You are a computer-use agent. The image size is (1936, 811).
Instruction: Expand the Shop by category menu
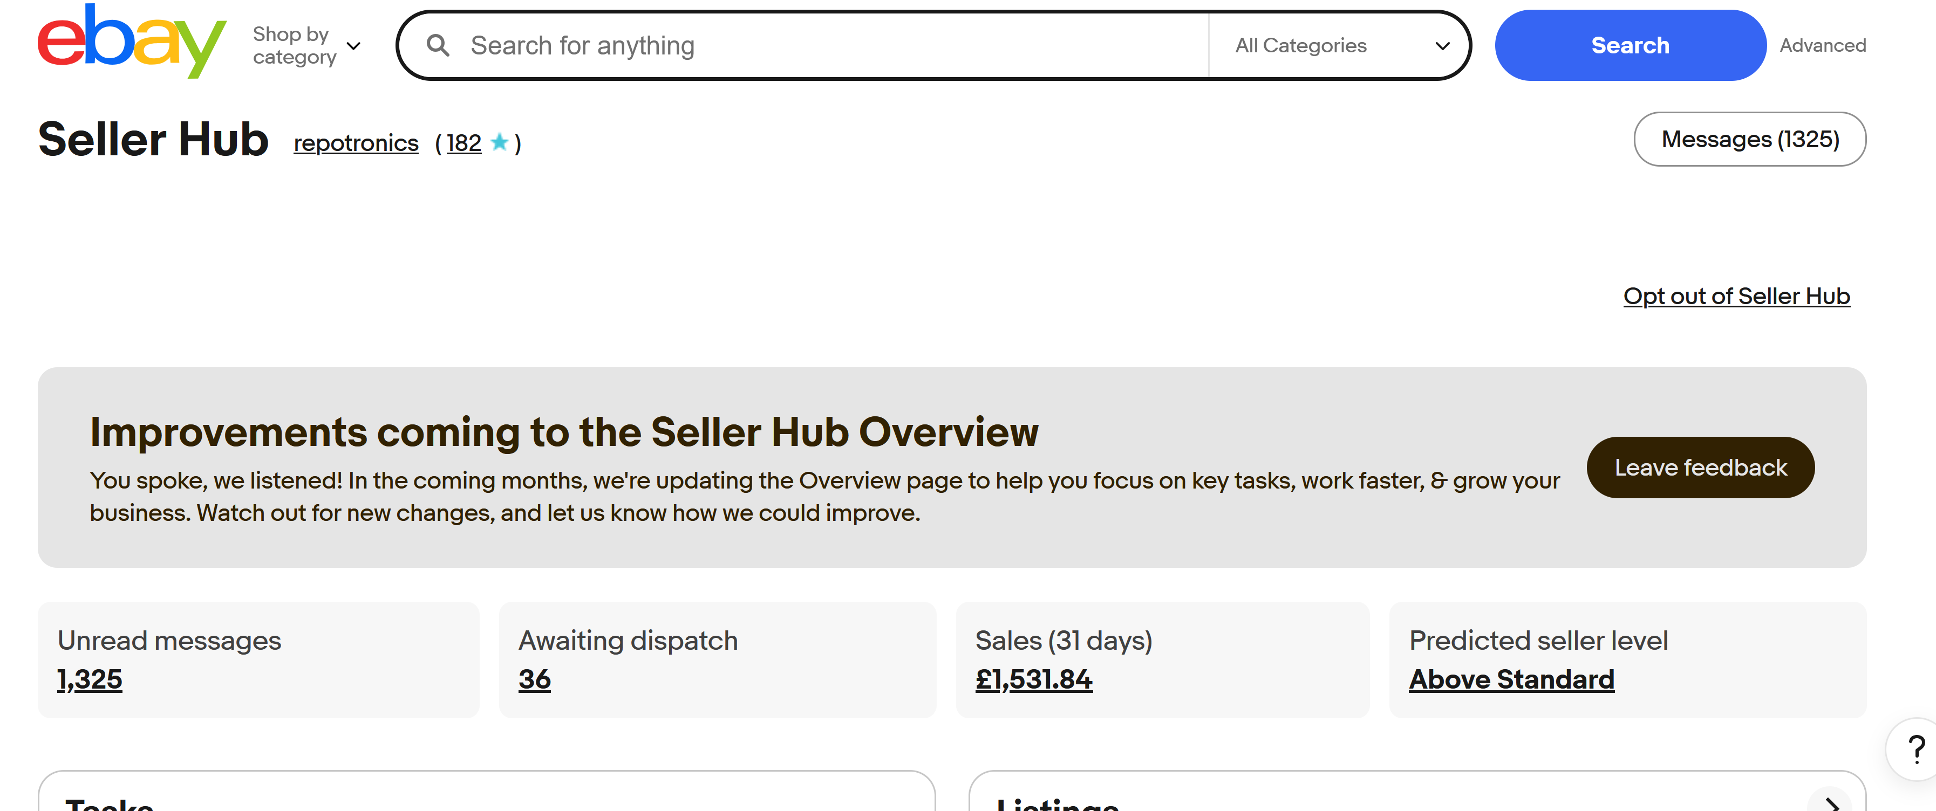(x=306, y=46)
